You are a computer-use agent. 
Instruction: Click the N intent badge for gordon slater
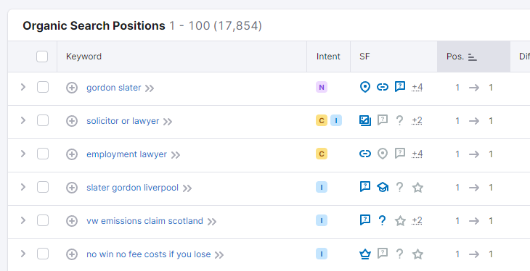[x=322, y=88]
